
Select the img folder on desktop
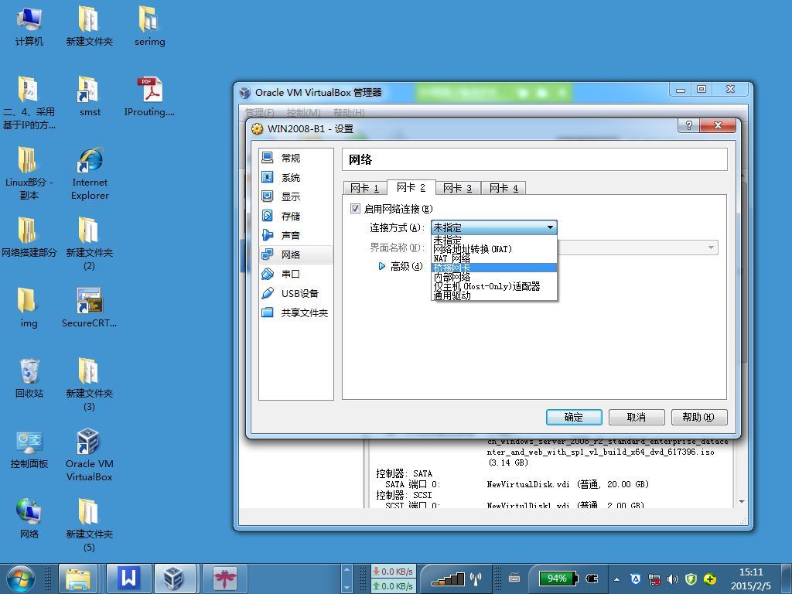click(29, 308)
